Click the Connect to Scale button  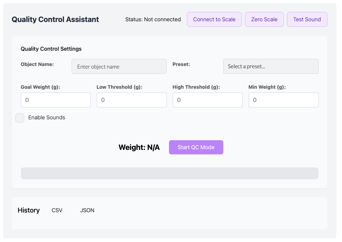tap(214, 19)
